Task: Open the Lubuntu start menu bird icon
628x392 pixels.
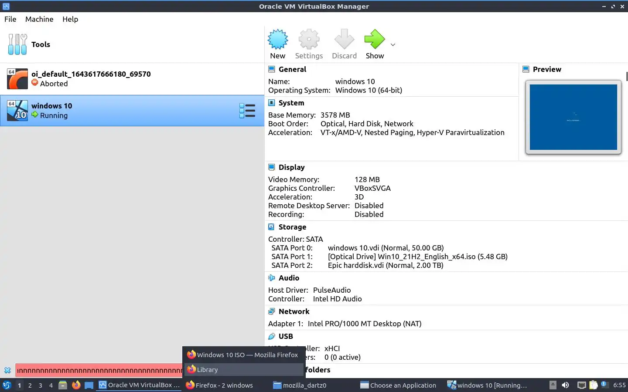Action: click(7, 385)
